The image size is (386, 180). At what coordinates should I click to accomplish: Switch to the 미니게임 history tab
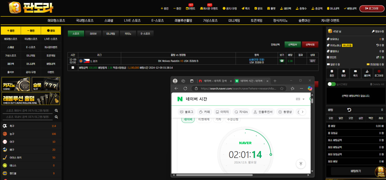[111, 34]
